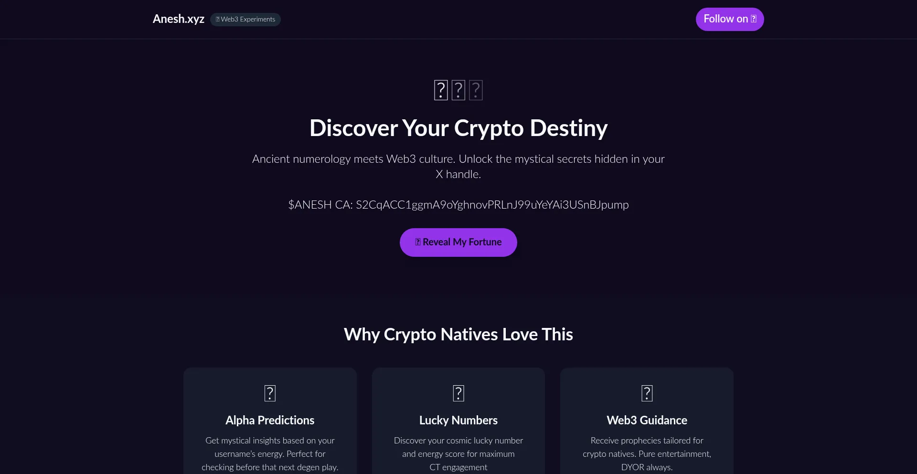Click the Anesh.xyz logo text

coord(178,19)
